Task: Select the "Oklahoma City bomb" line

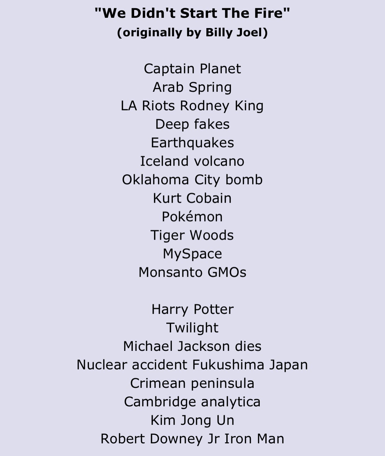Action: click(x=192, y=180)
